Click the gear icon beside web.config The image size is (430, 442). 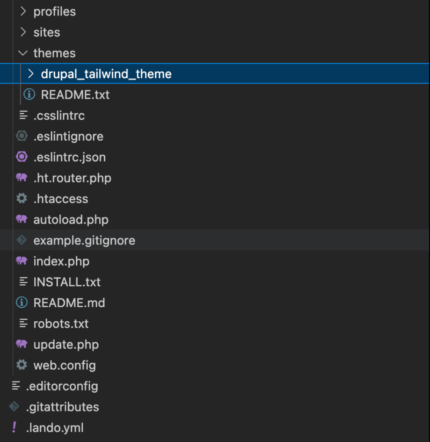pos(22,365)
